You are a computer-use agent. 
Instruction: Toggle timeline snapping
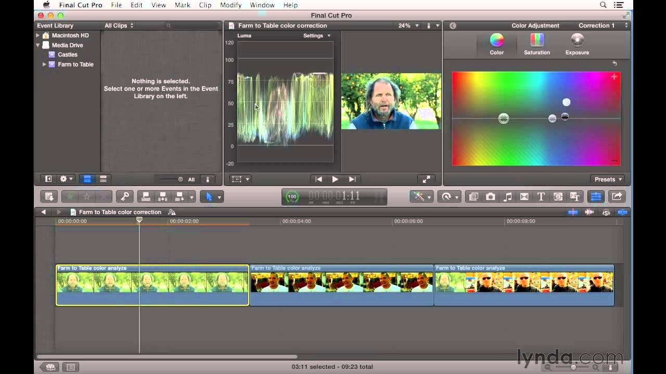622,212
